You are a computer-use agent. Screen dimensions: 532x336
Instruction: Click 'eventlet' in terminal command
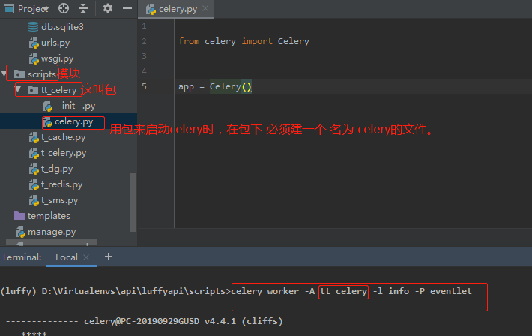pos(451,291)
